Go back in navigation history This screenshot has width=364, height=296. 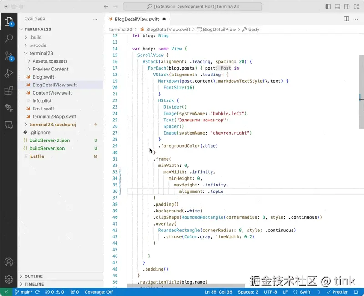click(106, 6)
